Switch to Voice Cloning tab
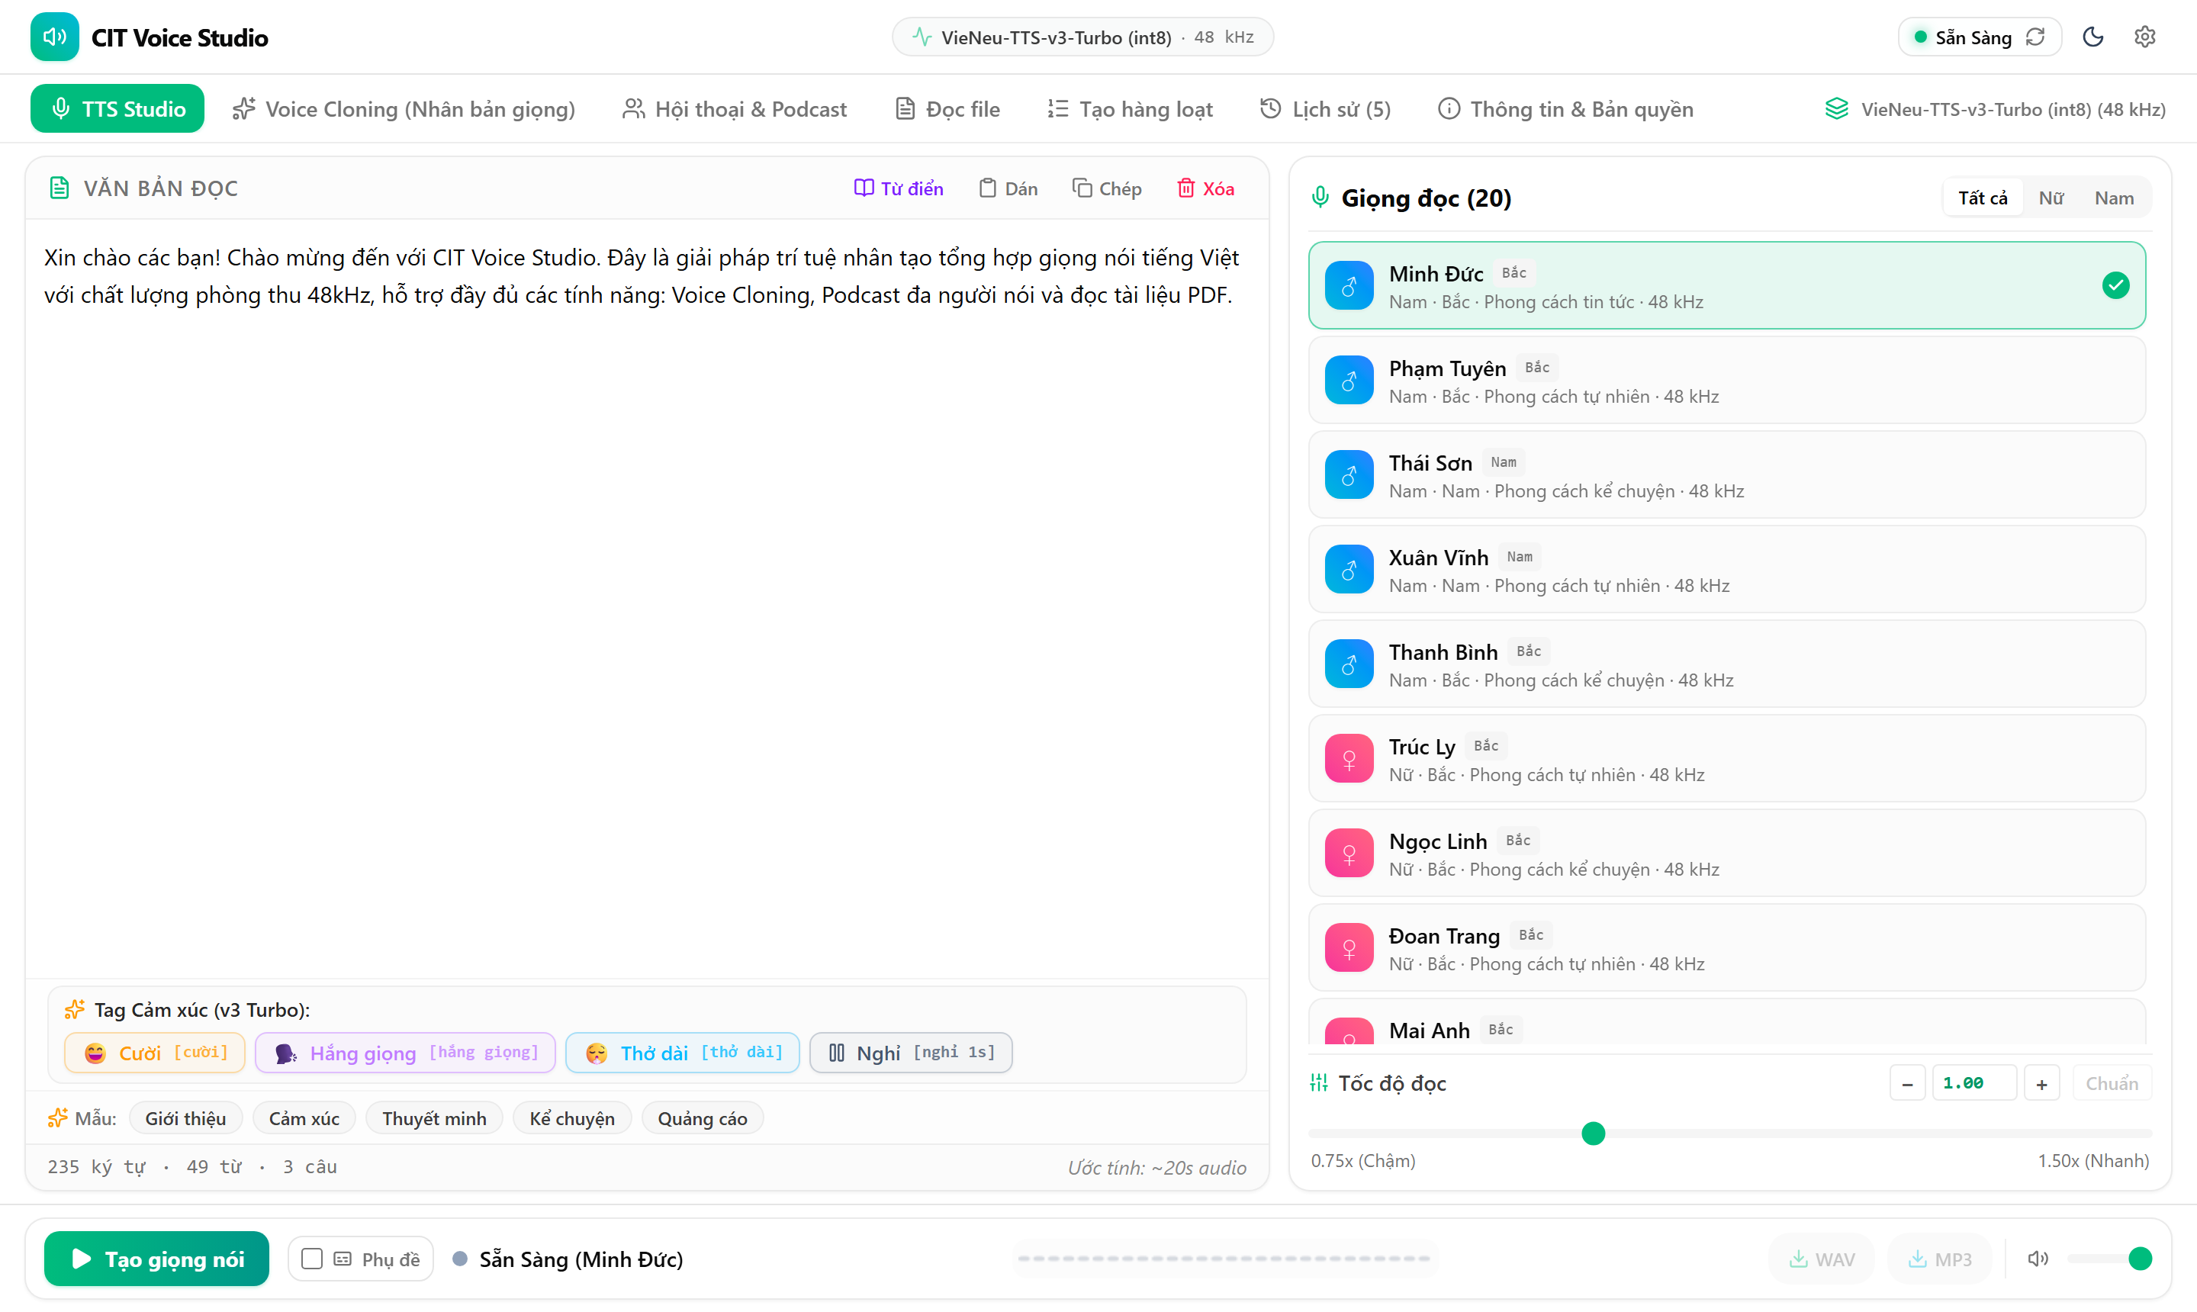Screen dimensions: 2197x1312 403,109
